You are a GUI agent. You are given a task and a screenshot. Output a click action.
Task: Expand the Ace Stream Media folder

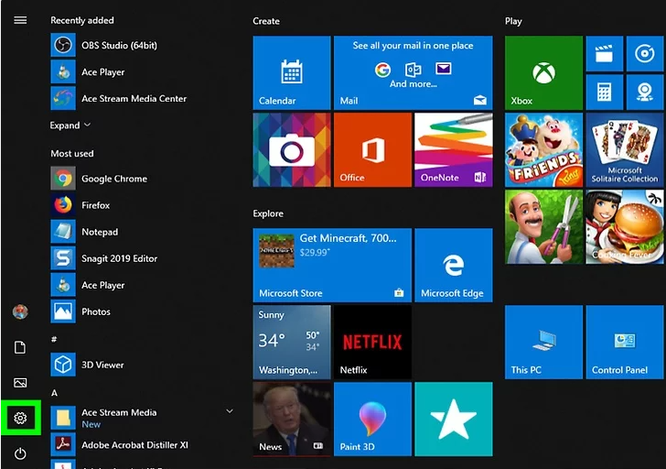[230, 412]
